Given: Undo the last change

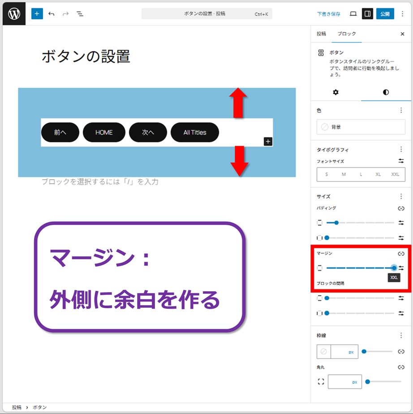Looking at the screenshot, I should pyautogui.click(x=52, y=14).
